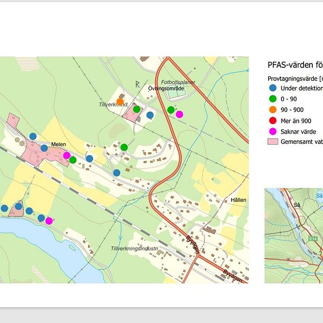Open the inset overview map
Screen dimensions: 323x323
[294, 236]
